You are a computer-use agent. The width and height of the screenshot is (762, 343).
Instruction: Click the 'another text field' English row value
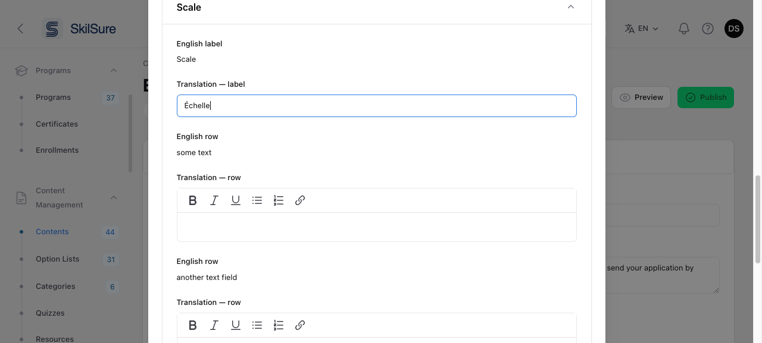207,278
